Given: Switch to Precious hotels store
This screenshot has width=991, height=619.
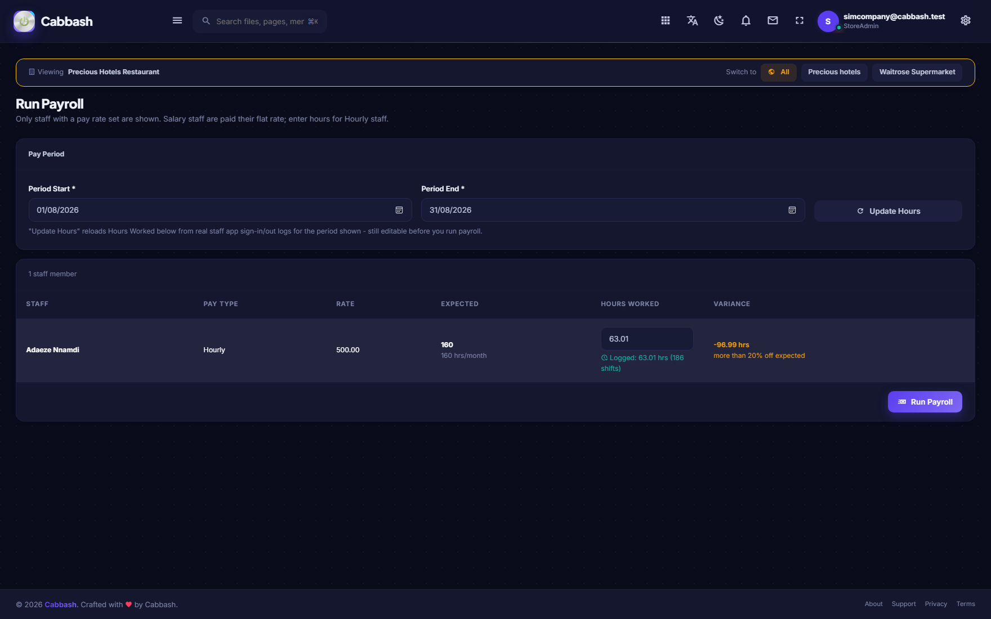Looking at the screenshot, I should pos(834,72).
